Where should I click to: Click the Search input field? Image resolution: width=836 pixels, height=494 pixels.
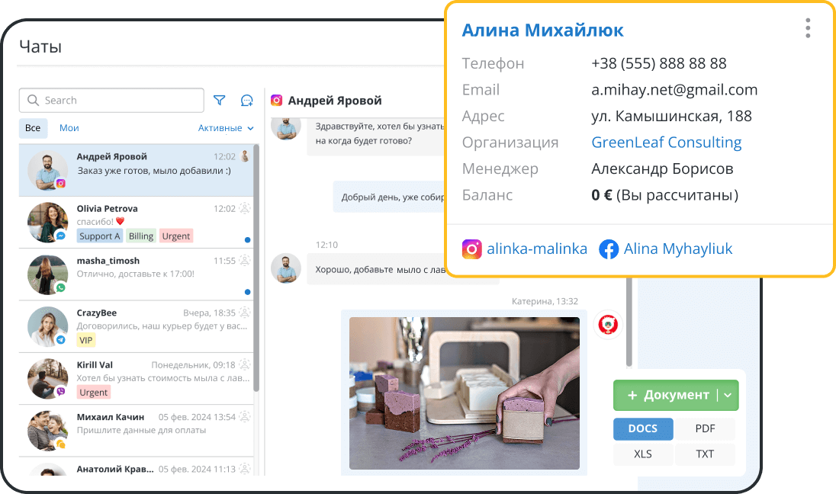[x=111, y=100]
